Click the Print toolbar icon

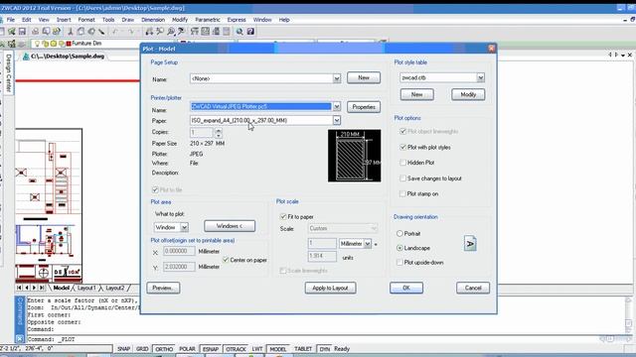(36, 31)
